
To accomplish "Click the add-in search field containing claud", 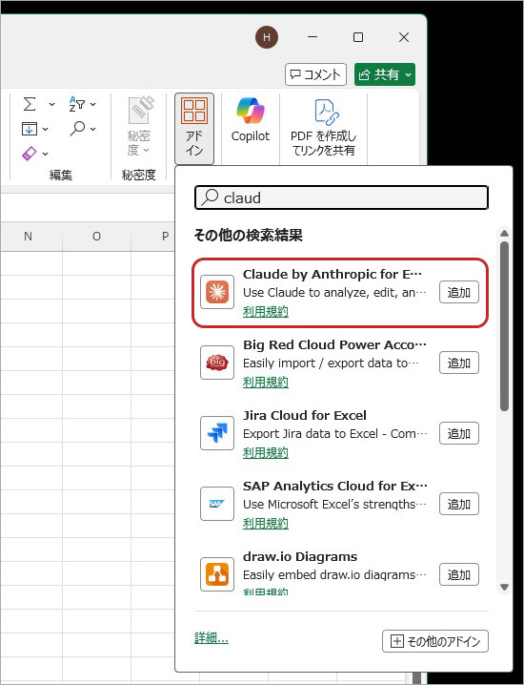I will (341, 197).
